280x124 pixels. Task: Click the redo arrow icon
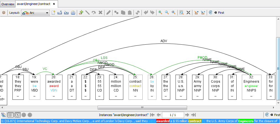(152, 12)
